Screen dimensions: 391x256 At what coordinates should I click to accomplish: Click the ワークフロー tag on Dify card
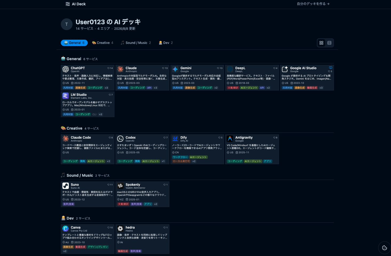pos(180,157)
